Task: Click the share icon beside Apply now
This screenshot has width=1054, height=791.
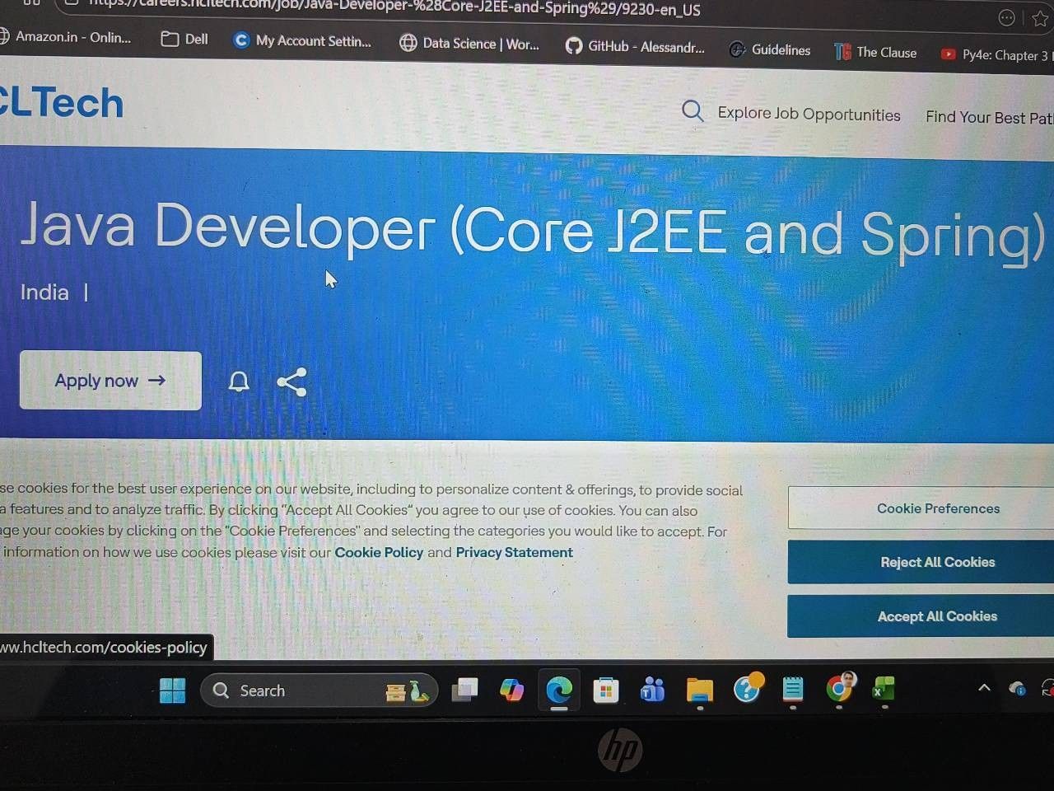Action: point(291,382)
